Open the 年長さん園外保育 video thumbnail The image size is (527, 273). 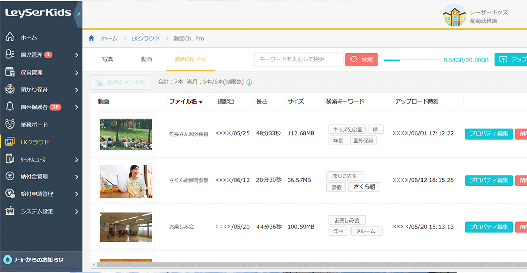126,134
